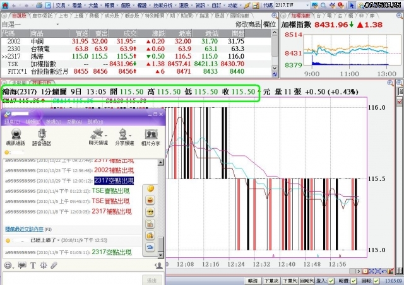Click the 帳務 button in the status bar
404x285 pixels.
(252, 281)
